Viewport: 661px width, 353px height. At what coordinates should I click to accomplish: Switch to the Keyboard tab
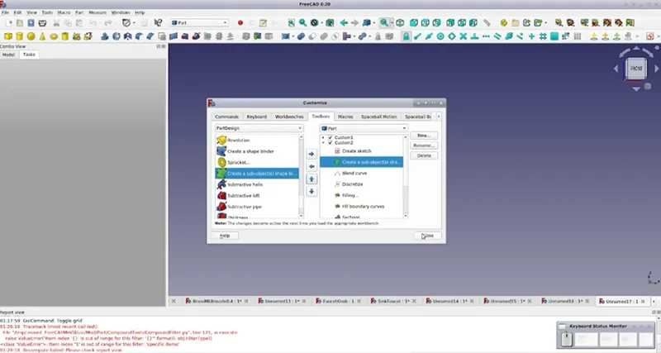click(256, 117)
